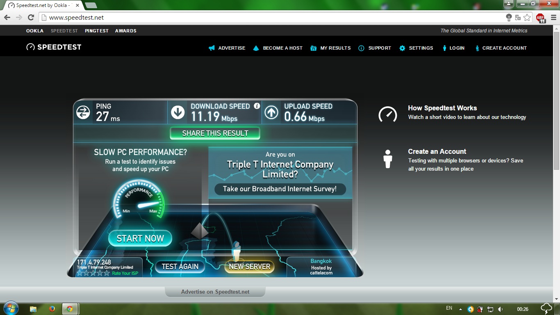Click the person icon beside Create an Account

point(387,159)
